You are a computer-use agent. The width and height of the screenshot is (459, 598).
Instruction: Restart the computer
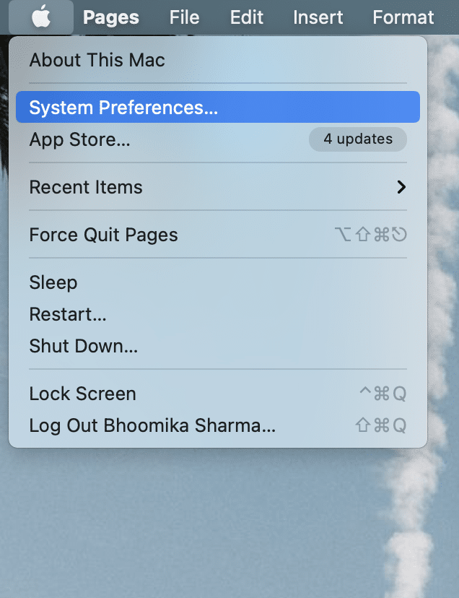pos(67,314)
